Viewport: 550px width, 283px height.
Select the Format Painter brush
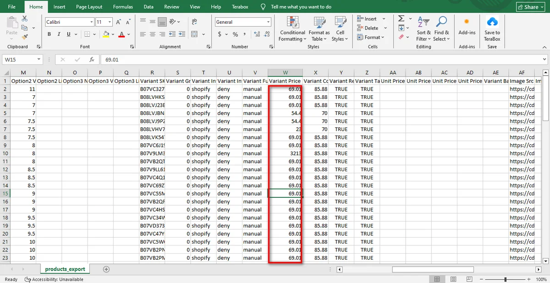click(25, 37)
